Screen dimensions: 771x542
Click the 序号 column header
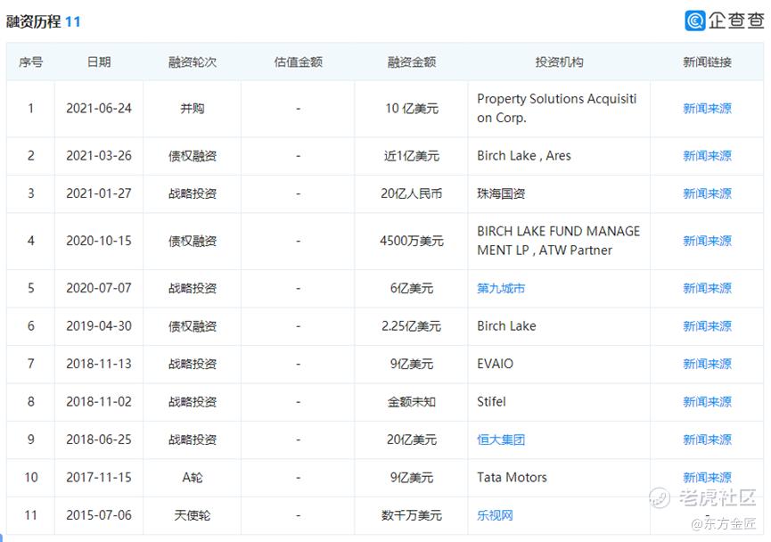pyautogui.click(x=30, y=62)
